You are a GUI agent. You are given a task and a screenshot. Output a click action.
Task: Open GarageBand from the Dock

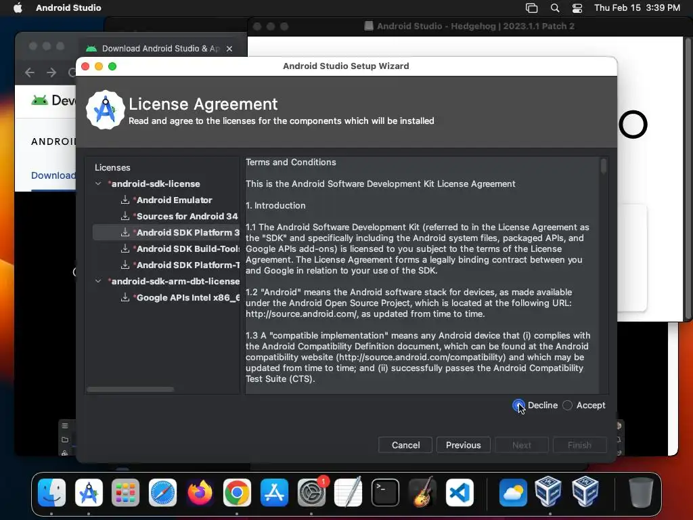422,493
